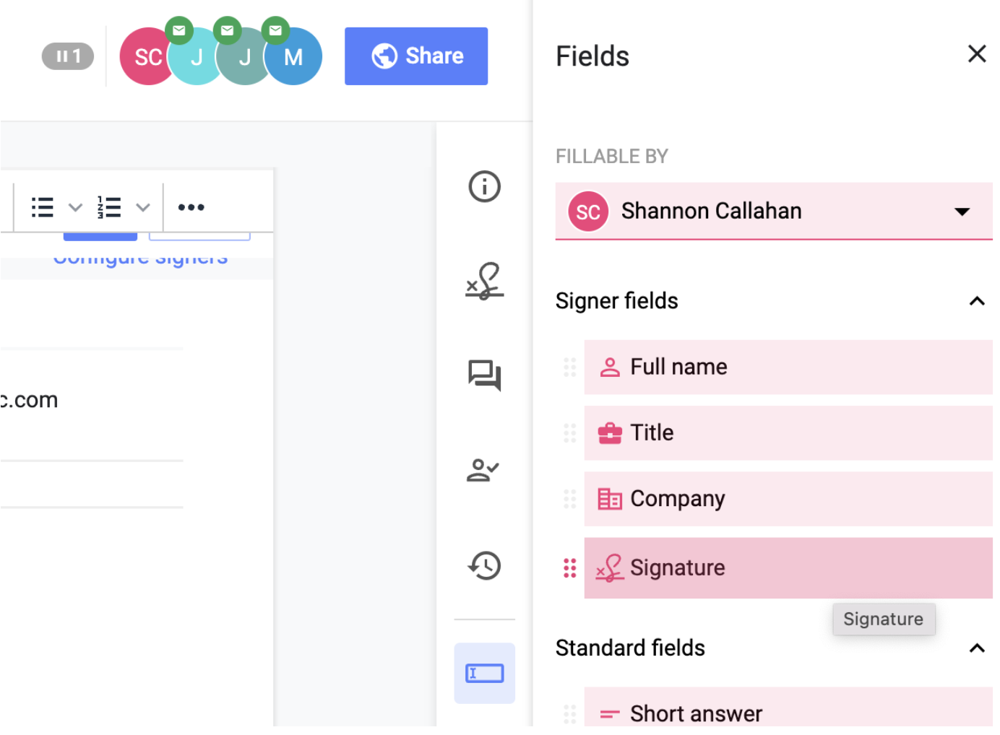Click the email badge on the M avatar
This screenshot has width=1000, height=735.
(275, 30)
